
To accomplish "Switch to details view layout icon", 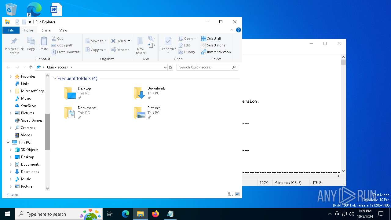I will (x=231, y=194).
